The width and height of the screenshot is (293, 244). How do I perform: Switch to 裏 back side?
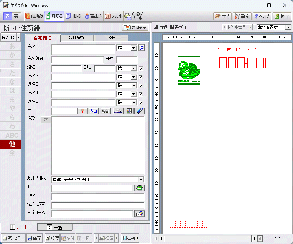(x=16, y=16)
